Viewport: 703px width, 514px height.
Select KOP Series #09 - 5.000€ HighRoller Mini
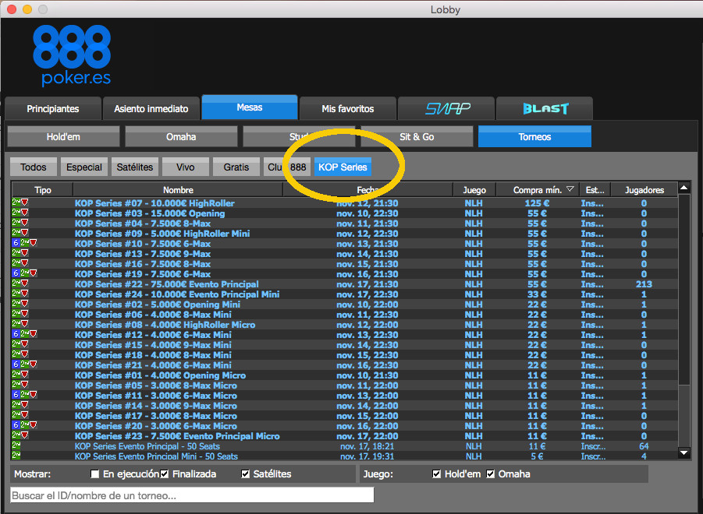point(162,234)
